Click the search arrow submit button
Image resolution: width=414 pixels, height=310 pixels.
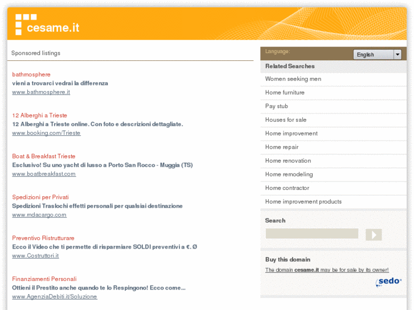374,234
